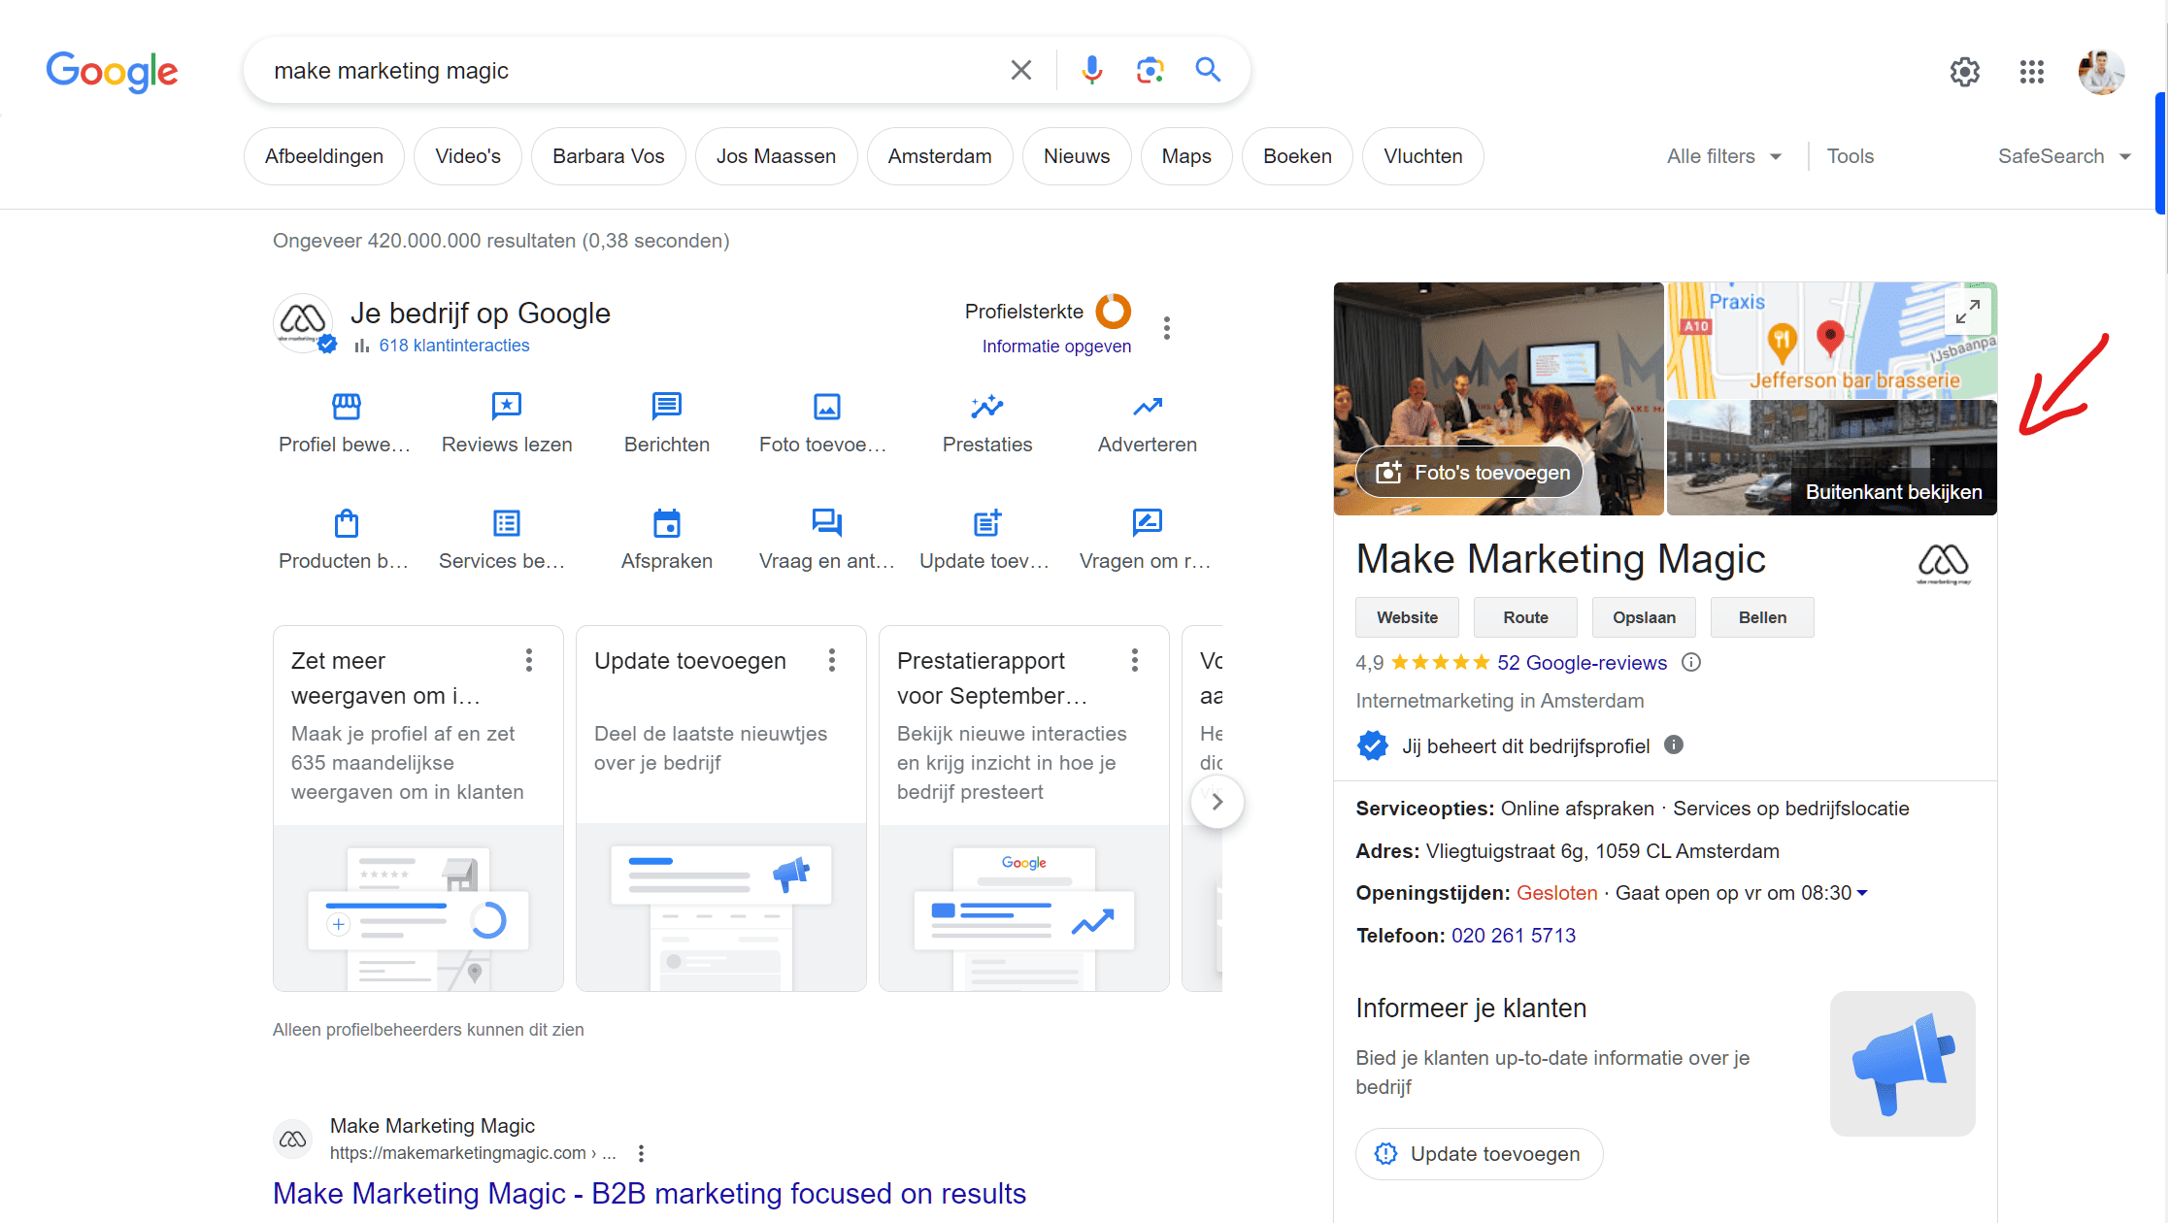Call phone number 020 261 5713
2168x1223 pixels.
point(1514,936)
